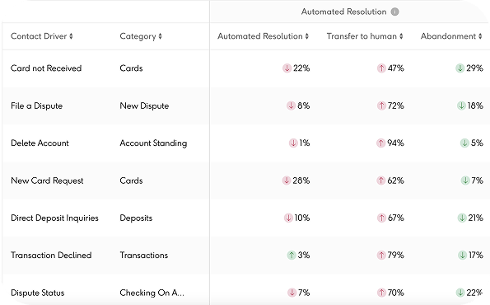Click green down arrow beside 7% abandonment

tap(465, 181)
